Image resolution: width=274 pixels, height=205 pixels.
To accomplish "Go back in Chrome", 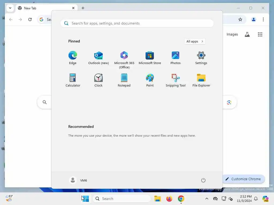I will tap(11, 19).
